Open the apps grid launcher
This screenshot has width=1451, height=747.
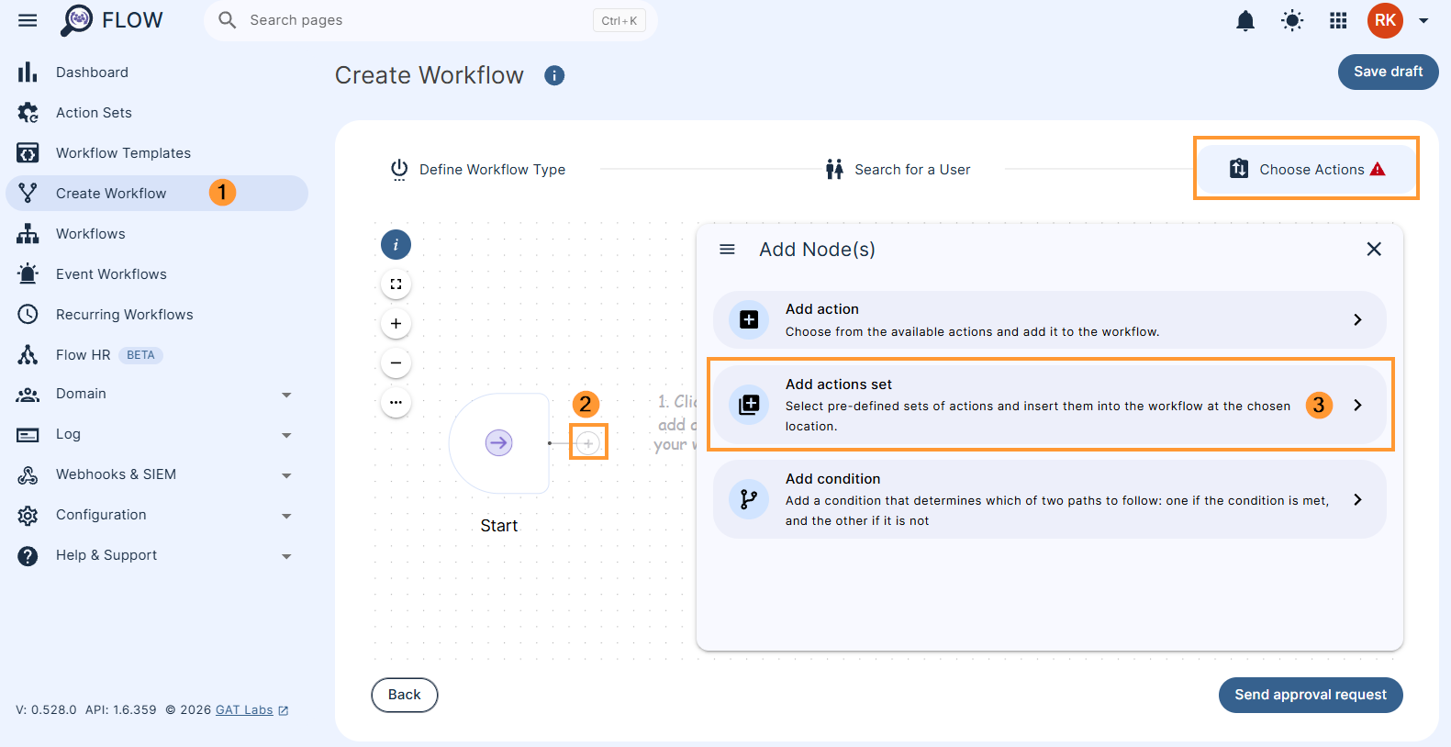pyautogui.click(x=1338, y=20)
